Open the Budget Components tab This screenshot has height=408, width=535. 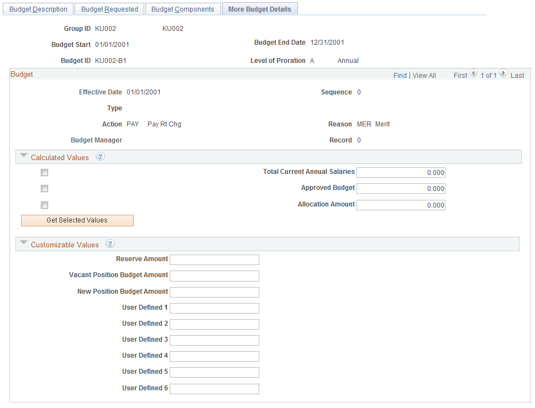183,8
